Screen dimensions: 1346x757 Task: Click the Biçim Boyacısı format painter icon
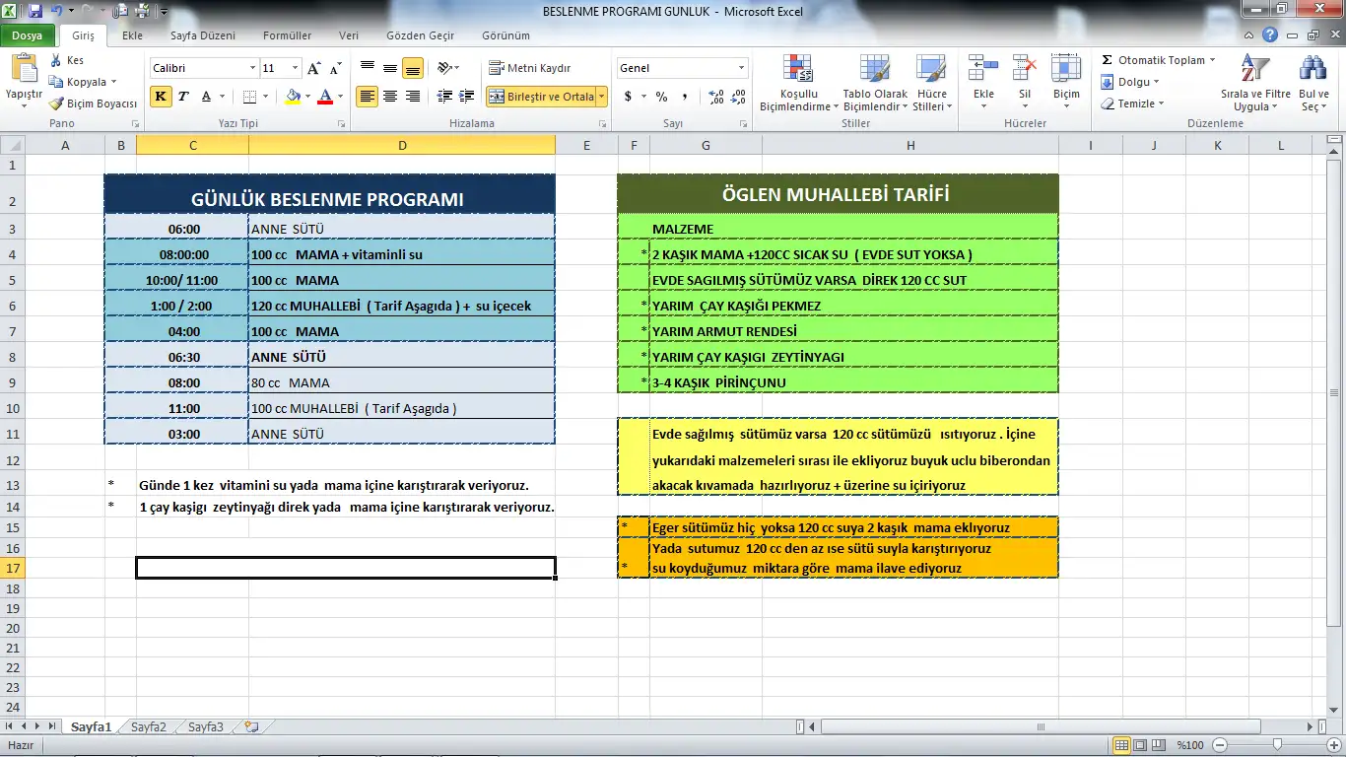[57, 103]
